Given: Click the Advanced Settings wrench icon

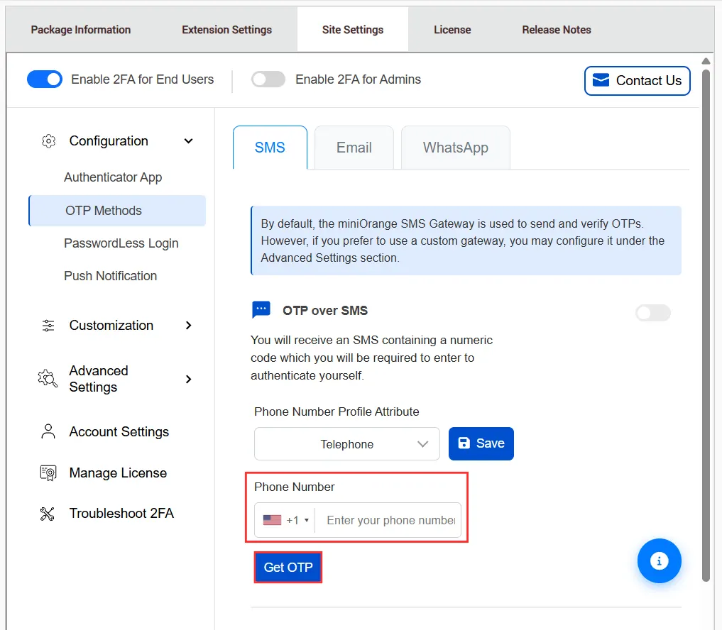Looking at the screenshot, I should click(47, 378).
